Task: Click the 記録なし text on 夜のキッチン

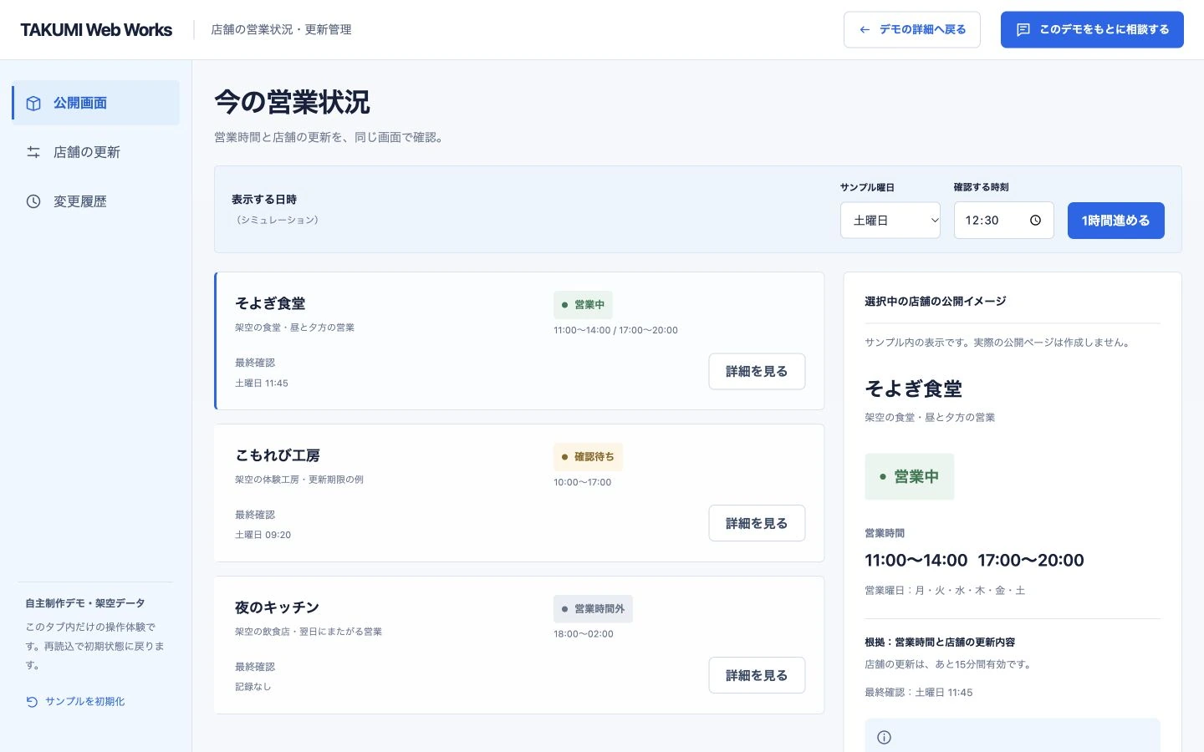Action: (x=253, y=687)
